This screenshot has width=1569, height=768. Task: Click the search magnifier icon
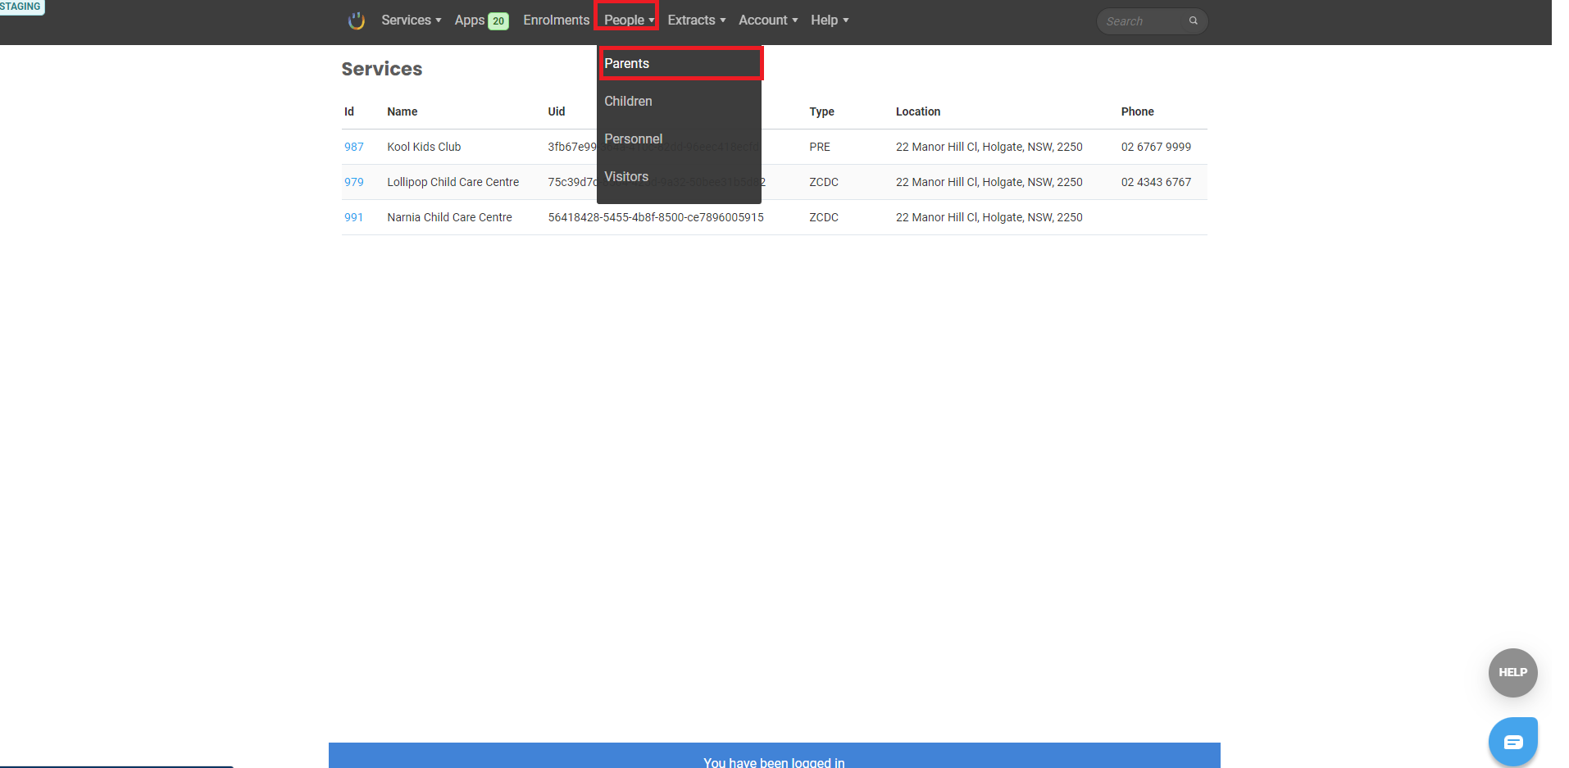pyautogui.click(x=1194, y=21)
